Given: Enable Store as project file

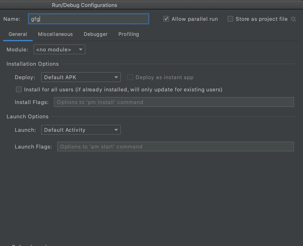Looking at the screenshot, I should pyautogui.click(x=230, y=19).
